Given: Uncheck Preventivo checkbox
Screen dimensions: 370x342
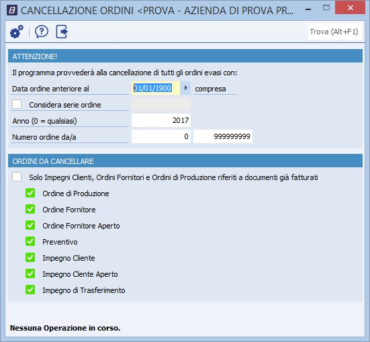Looking at the screenshot, I should (x=30, y=241).
